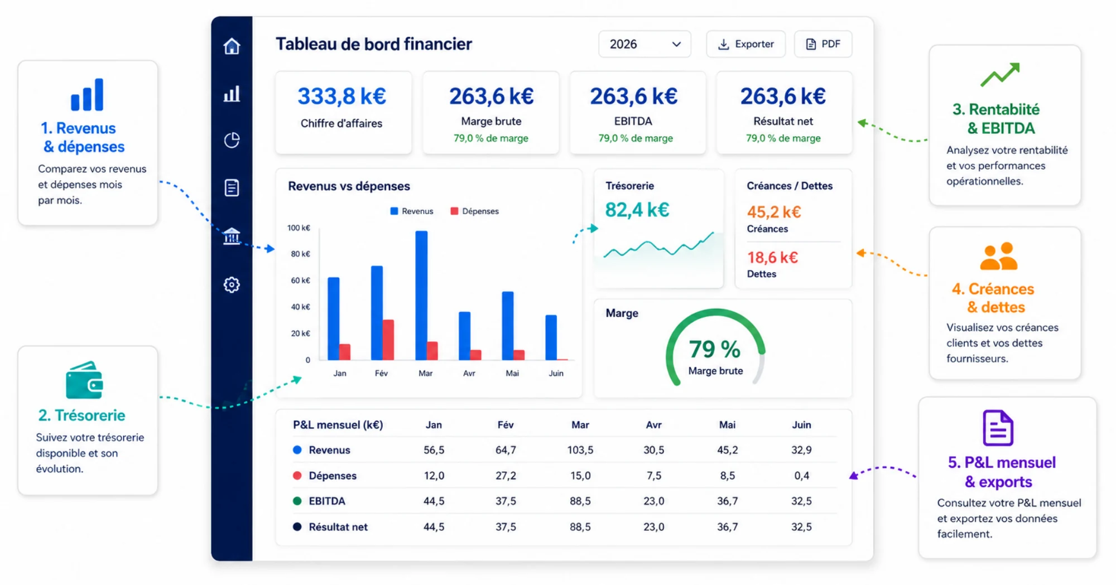Click the Mar column header in P&L table
This screenshot has height=585, width=1116.
point(580,425)
